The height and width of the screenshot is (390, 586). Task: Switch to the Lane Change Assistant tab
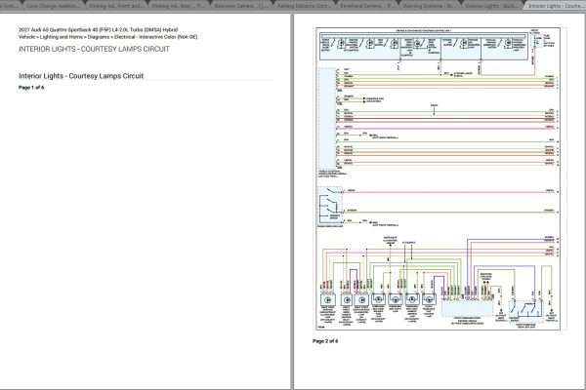tap(53, 6)
